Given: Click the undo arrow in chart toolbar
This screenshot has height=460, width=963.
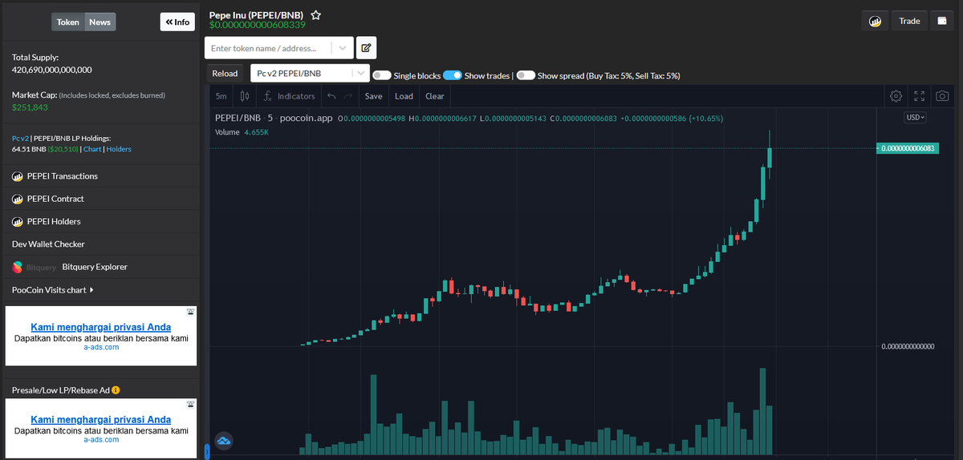Looking at the screenshot, I should [x=331, y=96].
